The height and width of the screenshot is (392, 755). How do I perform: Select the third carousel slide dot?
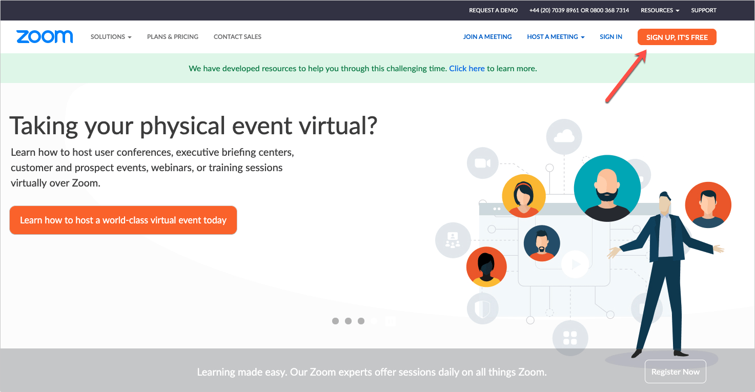[x=361, y=321]
